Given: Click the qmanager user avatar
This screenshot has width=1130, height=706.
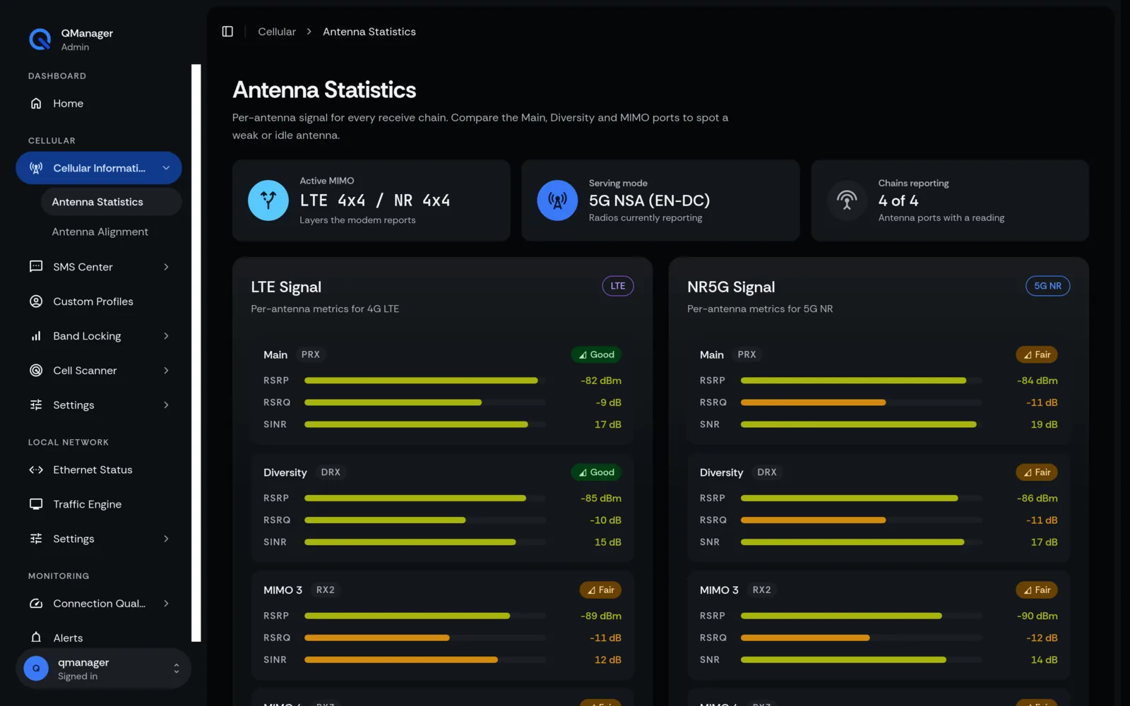Looking at the screenshot, I should [x=36, y=669].
